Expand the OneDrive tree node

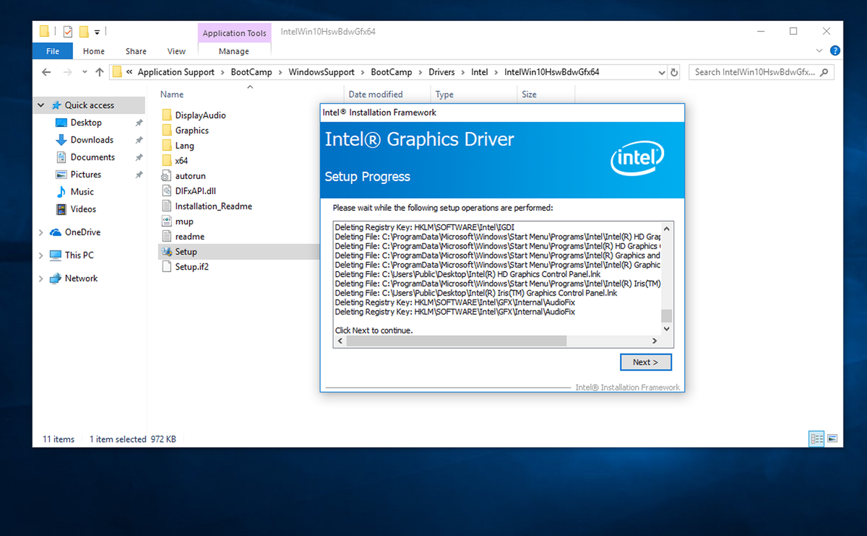41,232
